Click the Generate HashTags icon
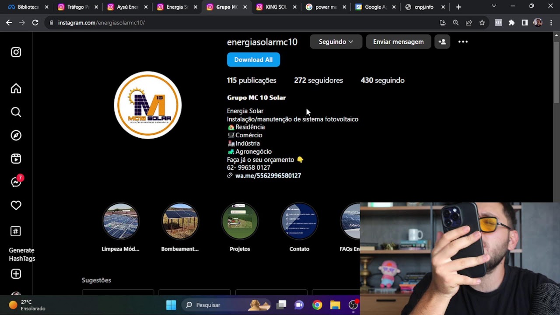The height and width of the screenshot is (315, 560). (16, 231)
